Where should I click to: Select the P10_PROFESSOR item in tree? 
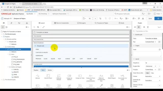tap(19, 59)
